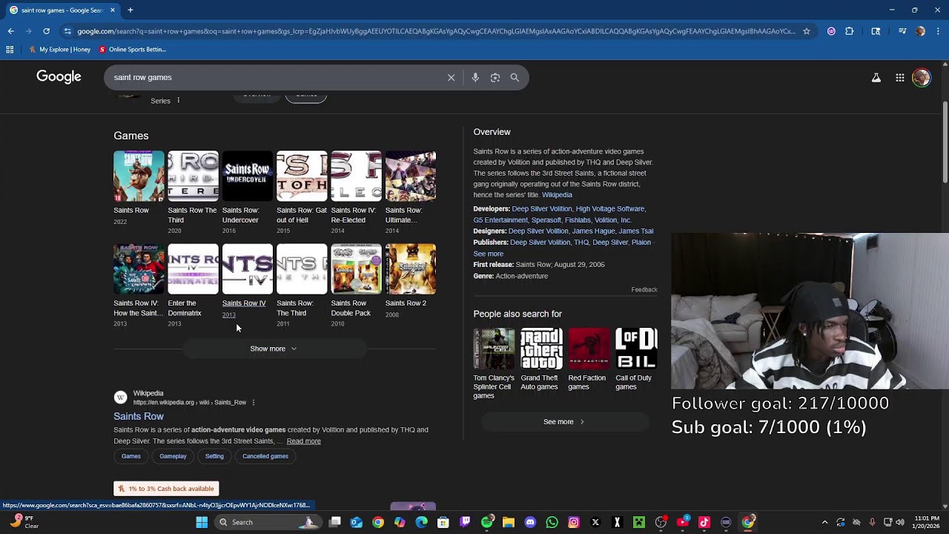This screenshot has height=534, width=949.
Task: Open the Extensions puzzle icon menu
Action: click(850, 31)
